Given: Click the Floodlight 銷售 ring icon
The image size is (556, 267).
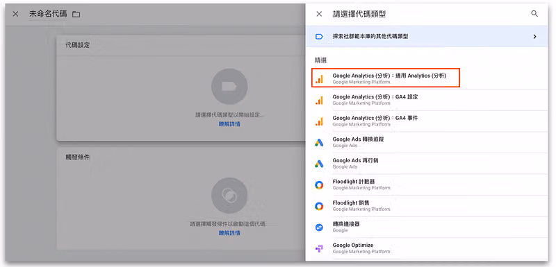Looking at the screenshot, I should coord(319,206).
